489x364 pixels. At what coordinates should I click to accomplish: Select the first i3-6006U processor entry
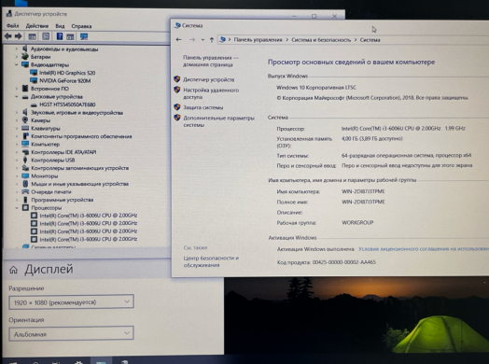pyautogui.click(x=89, y=216)
